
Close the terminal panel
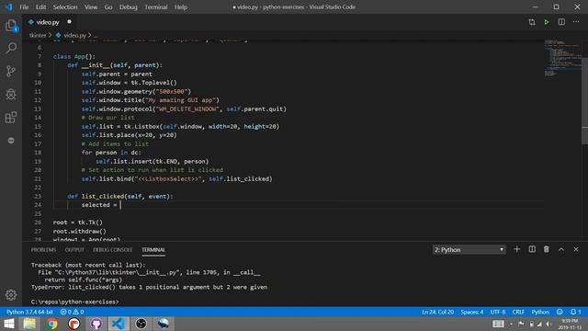(x=576, y=249)
